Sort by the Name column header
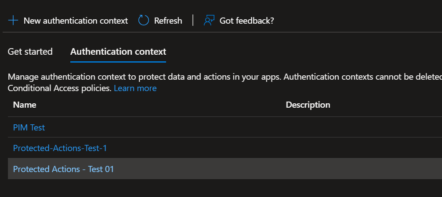 (x=25, y=105)
